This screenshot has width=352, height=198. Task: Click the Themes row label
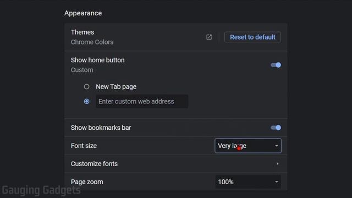tap(82, 32)
